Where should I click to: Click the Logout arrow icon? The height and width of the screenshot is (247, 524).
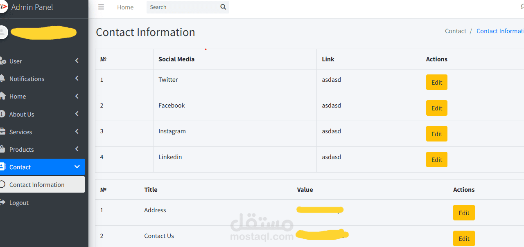point(2,202)
